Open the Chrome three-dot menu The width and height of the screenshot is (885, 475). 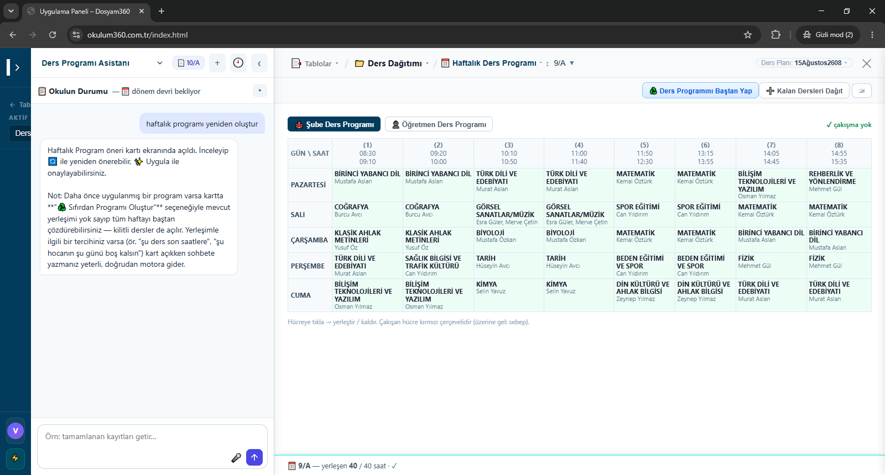(872, 35)
